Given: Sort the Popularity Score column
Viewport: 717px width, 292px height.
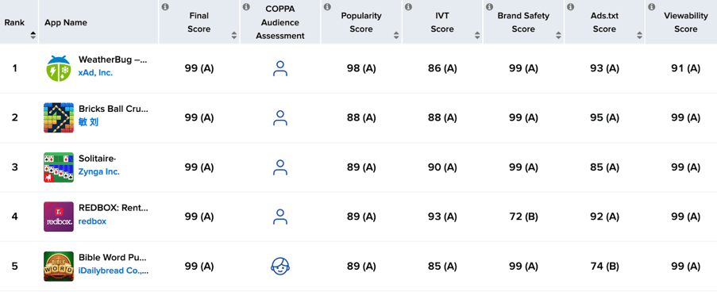Looking at the screenshot, I should (x=396, y=35).
